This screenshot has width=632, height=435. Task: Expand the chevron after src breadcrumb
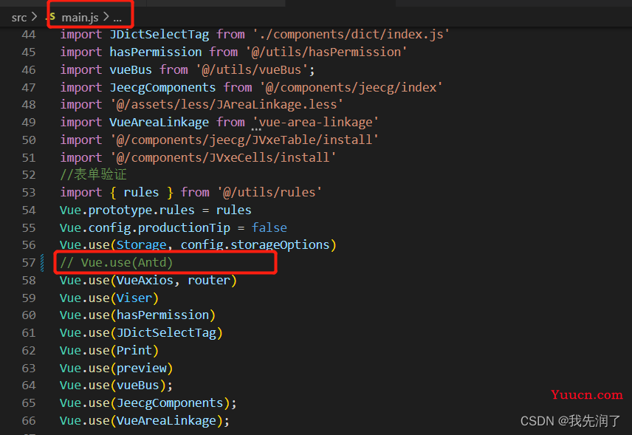pos(34,17)
